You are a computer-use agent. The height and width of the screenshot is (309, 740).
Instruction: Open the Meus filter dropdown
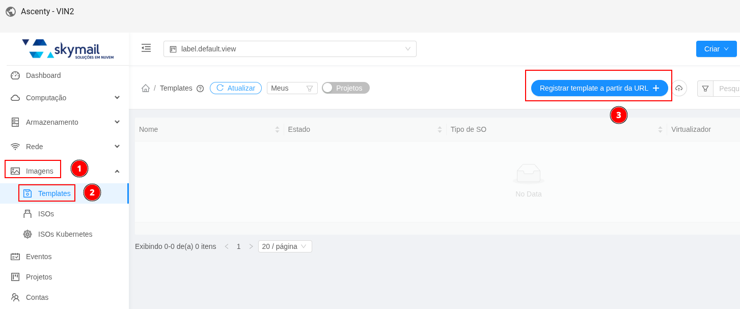[292, 88]
